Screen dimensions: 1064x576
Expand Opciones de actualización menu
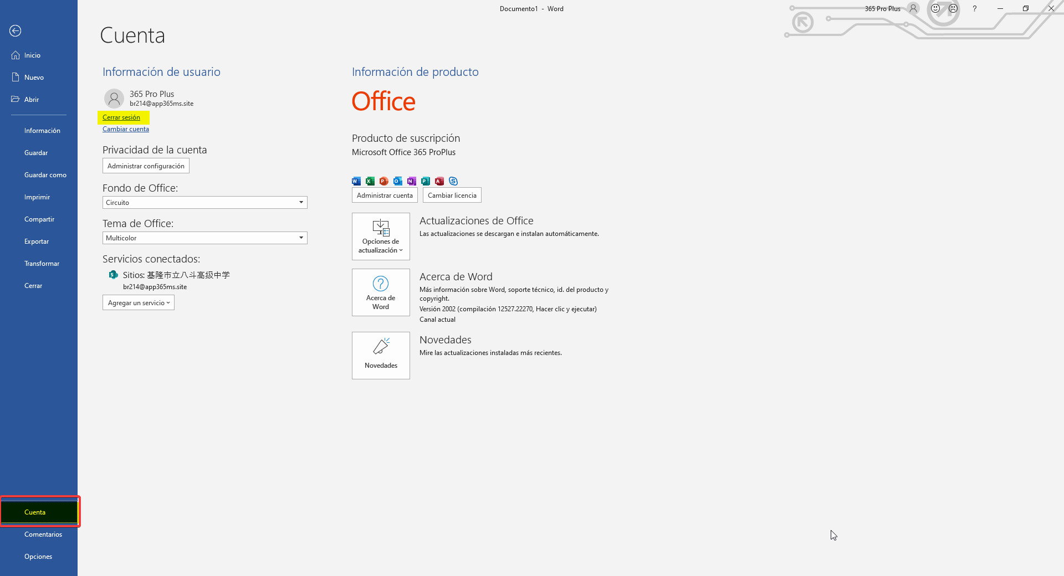381,236
